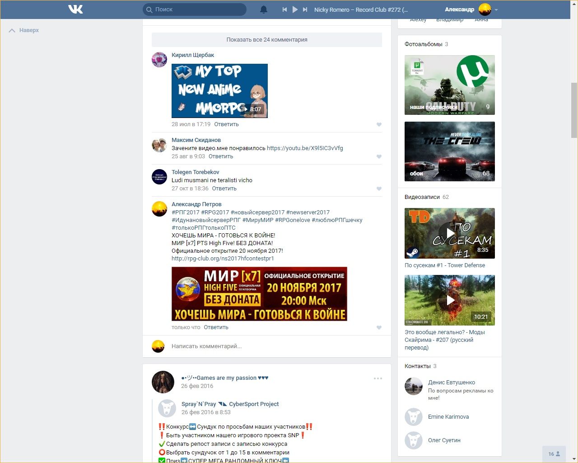Image resolution: width=578 pixels, height=463 pixels.
Task: Click the VK logo home icon
Action: (75, 9)
